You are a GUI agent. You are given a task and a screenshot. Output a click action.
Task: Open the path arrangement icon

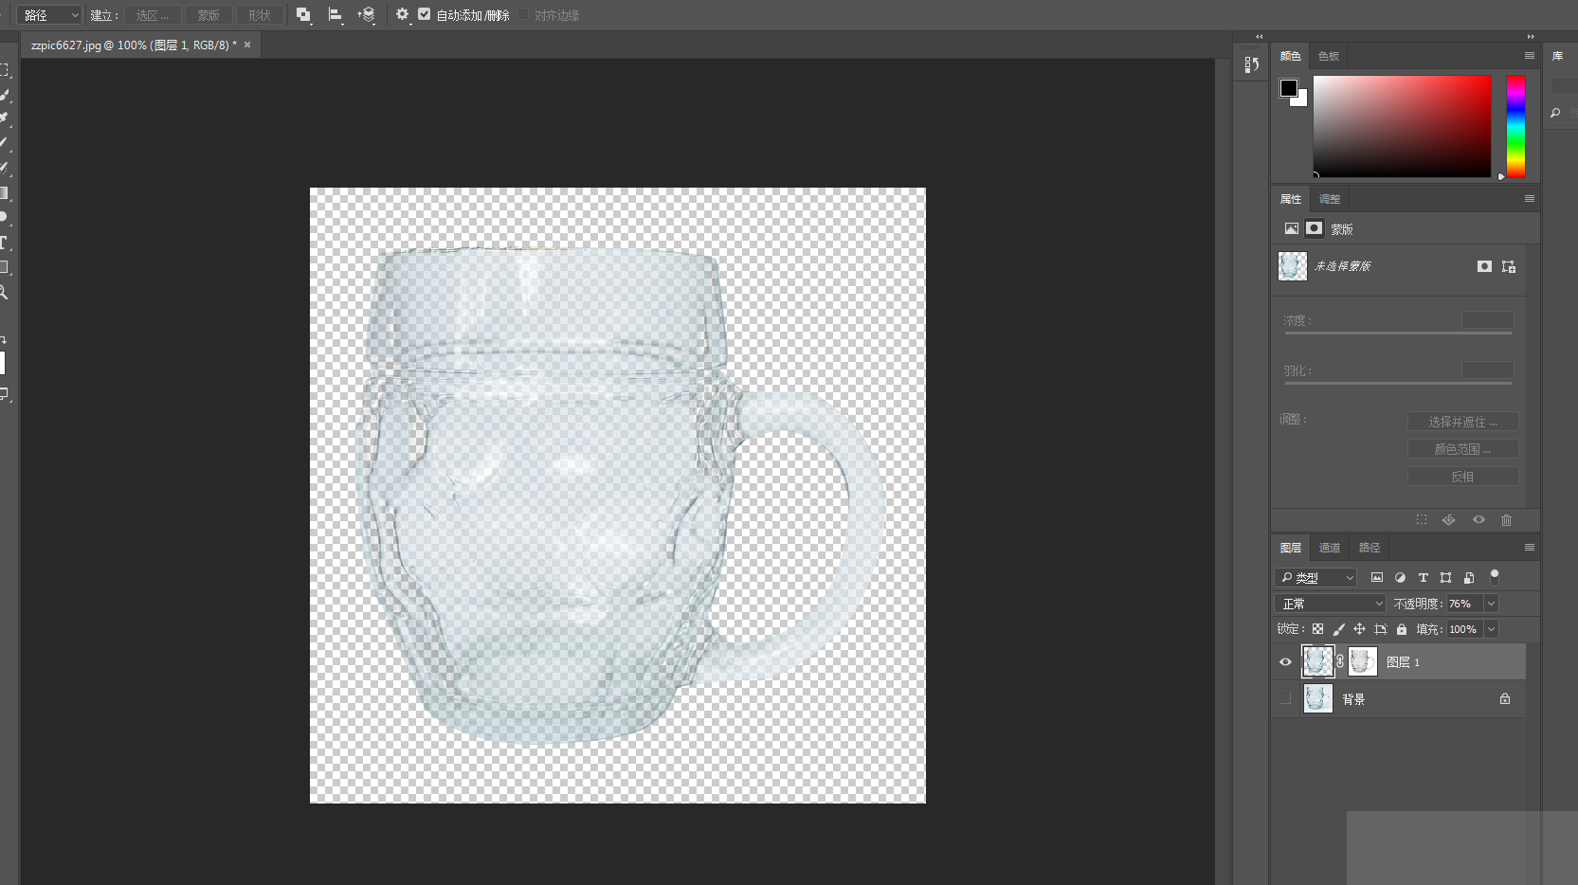tap(366, 15)
